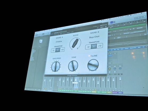This screenshot has width=148, height=111.
Task: Collapse the Vintage Mellotron disclosure triangle
Action: click(45, 76)
